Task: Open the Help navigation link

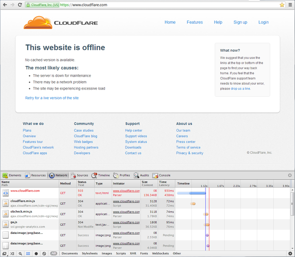Action: [218, 22]
